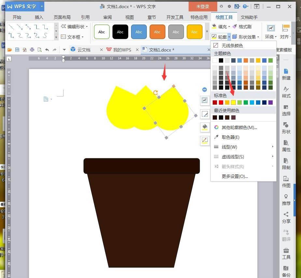Screen dimensions: 301x278
Task: Click the floating fill tool icon beside the shape
Action: click(x=204, y=127)
